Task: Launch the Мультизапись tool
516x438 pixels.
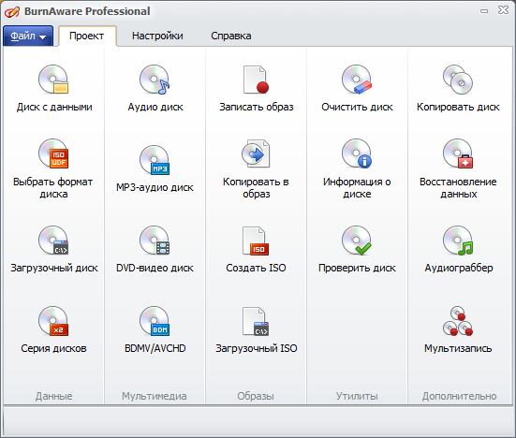Action: tap(457, 321)
